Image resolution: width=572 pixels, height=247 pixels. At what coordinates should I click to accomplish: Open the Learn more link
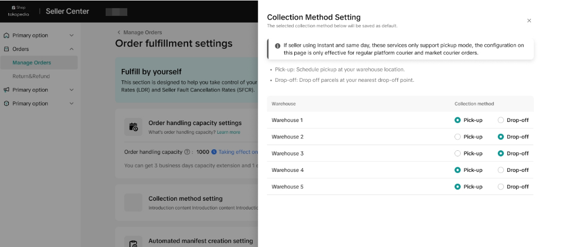click(228, 132)
